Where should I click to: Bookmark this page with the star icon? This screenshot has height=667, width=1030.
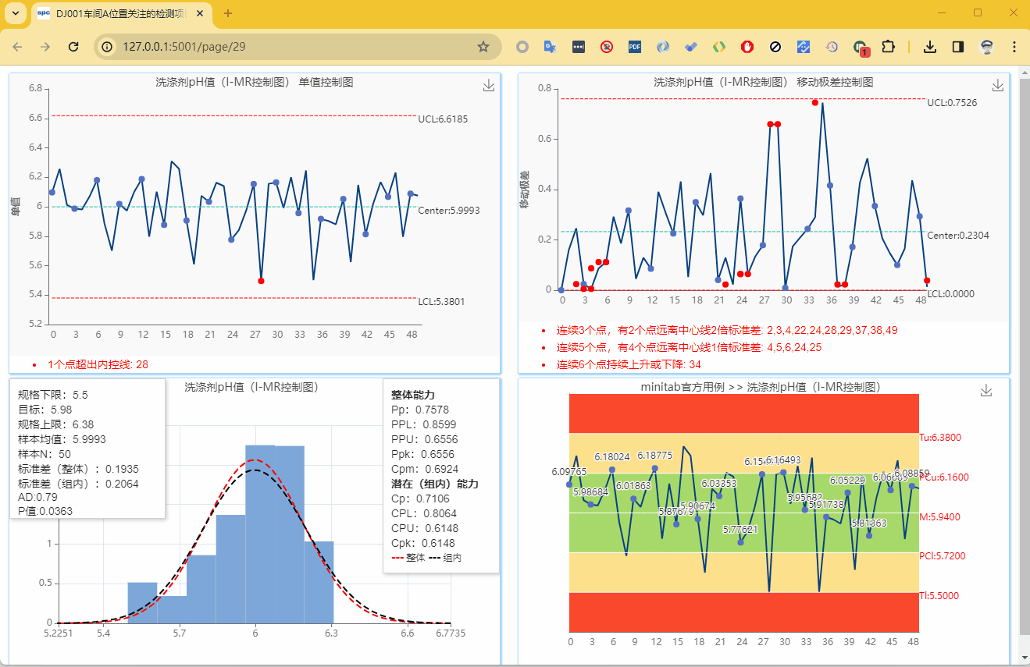483,47
